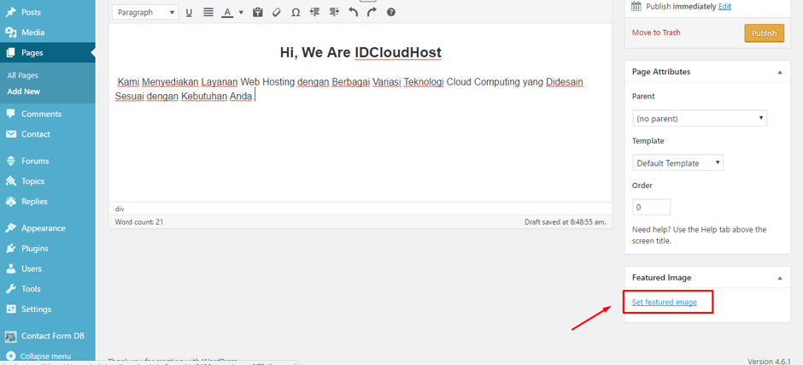Screen dimensions: 803x365
Task: Apply Justify text alignment
Action: point(208,12)
